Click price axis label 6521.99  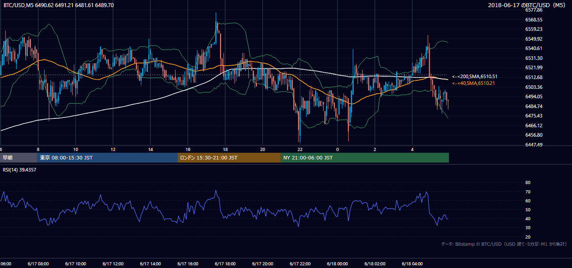tap(534, 67)
